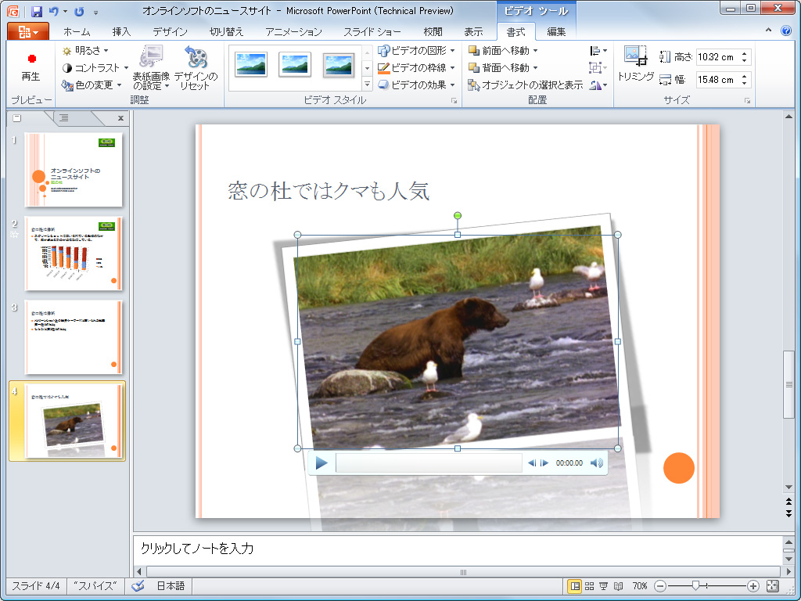Click the 再生 (Play preview) icon

point(30,63)
